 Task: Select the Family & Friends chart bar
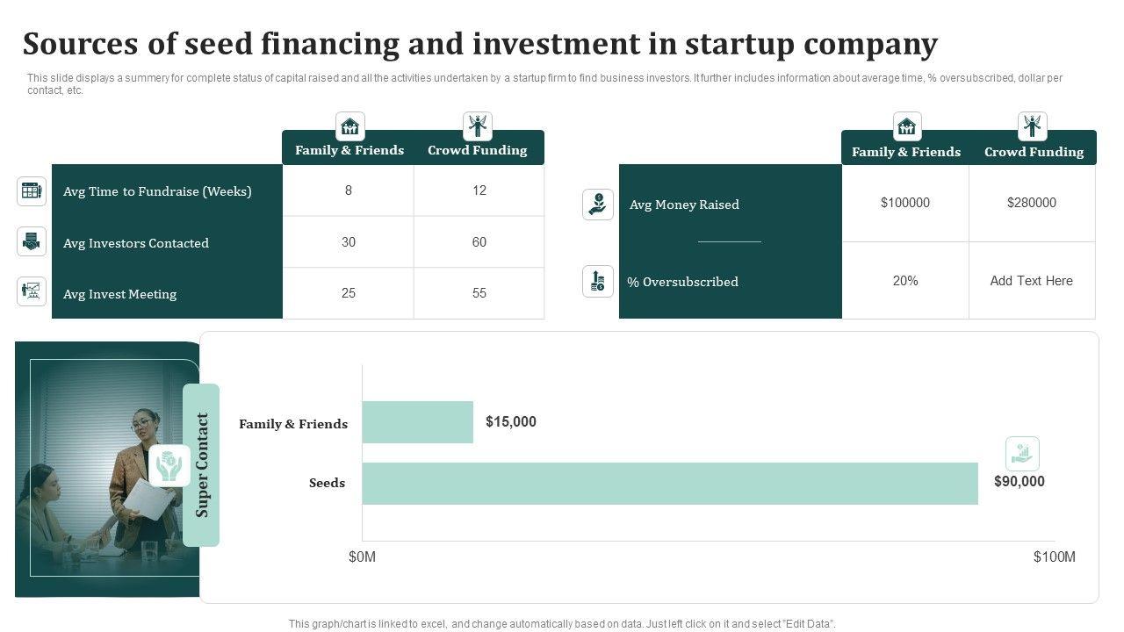pos(417,422)
